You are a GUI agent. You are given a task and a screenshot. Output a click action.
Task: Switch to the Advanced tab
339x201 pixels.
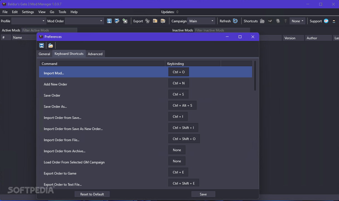point(95,54)
